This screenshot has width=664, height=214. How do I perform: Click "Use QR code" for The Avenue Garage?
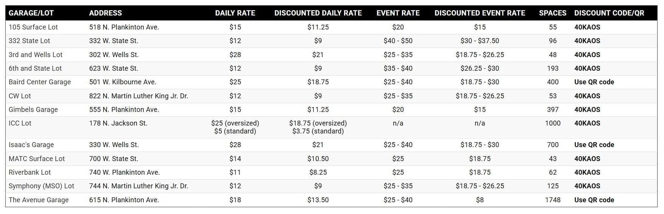pyautogui.click(x=594, y=200)
